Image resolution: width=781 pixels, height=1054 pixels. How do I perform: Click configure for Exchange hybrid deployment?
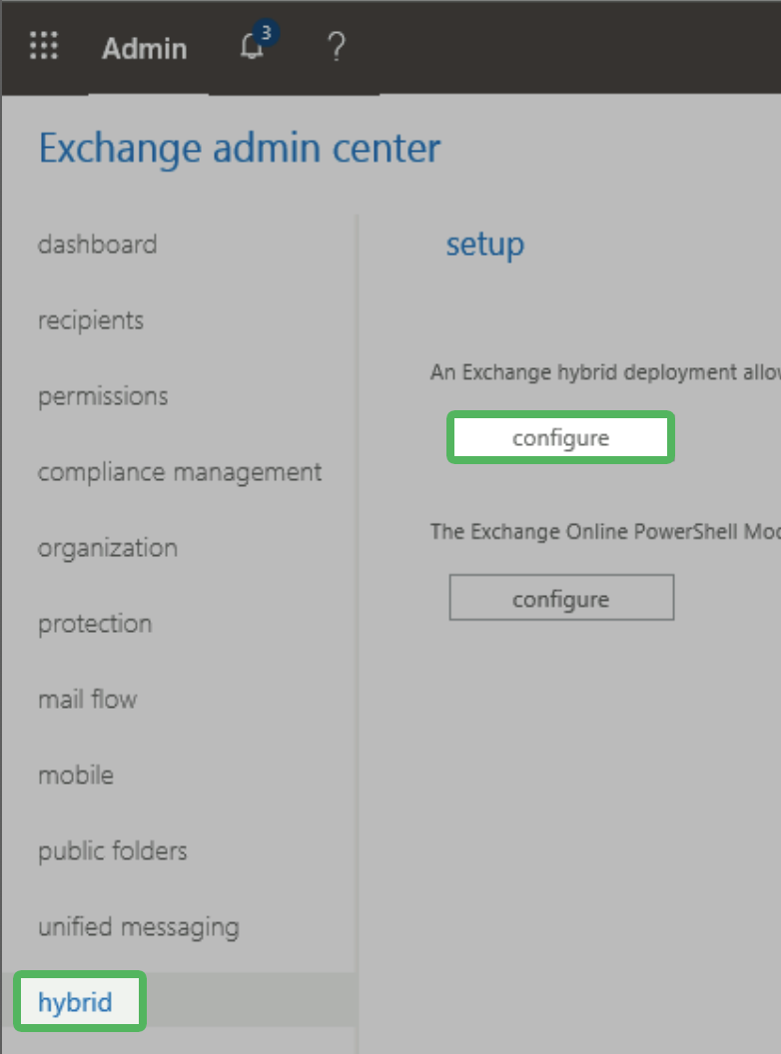[x=560, y=437]
